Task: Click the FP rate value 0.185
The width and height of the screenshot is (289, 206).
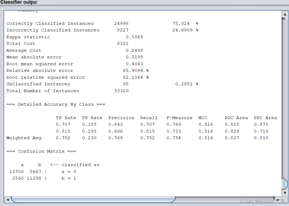Action: (x=89, y=124)
